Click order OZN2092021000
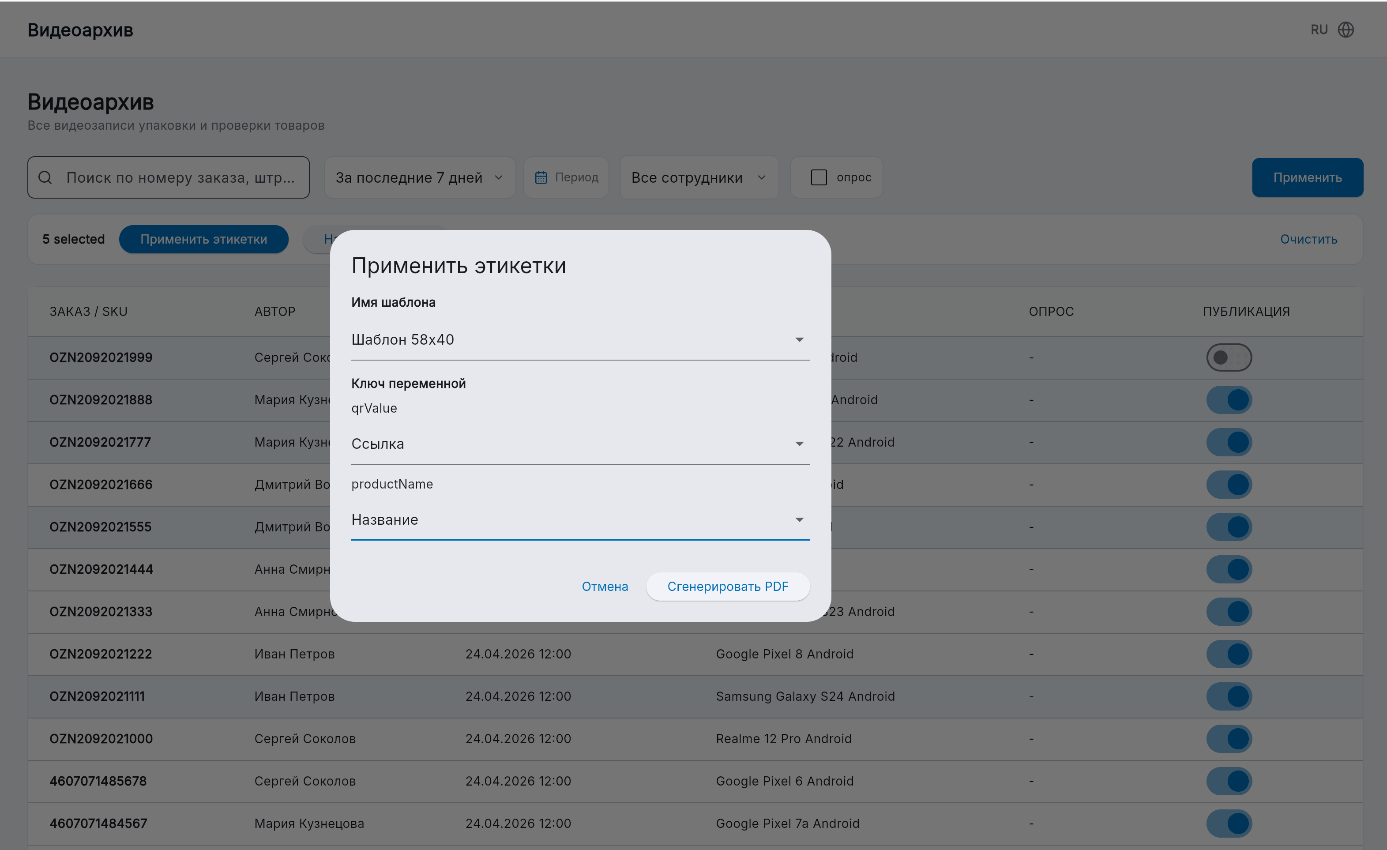The height and width of the screenshot is (850, 1387). click(101, 738)
